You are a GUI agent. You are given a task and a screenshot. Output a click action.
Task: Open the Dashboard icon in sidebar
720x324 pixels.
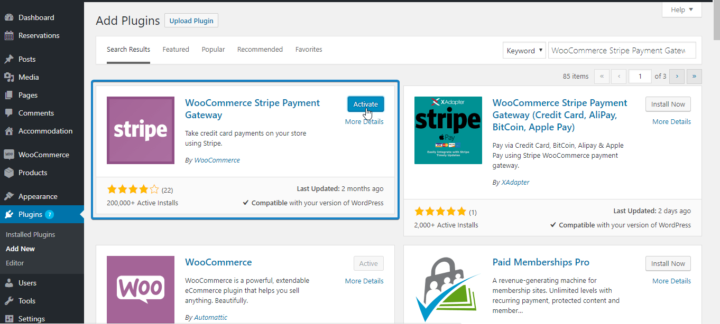coord(9,17)
